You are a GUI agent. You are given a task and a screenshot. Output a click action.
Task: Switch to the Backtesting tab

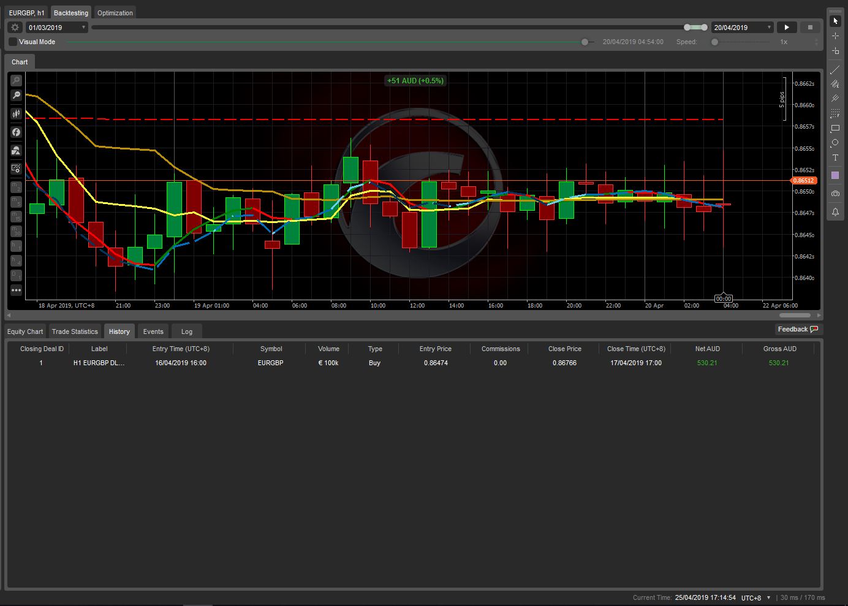pos(71,13)
